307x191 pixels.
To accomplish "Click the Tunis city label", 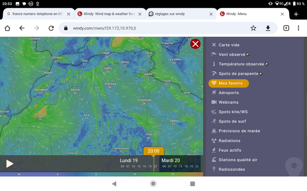I will click(149, 53).
